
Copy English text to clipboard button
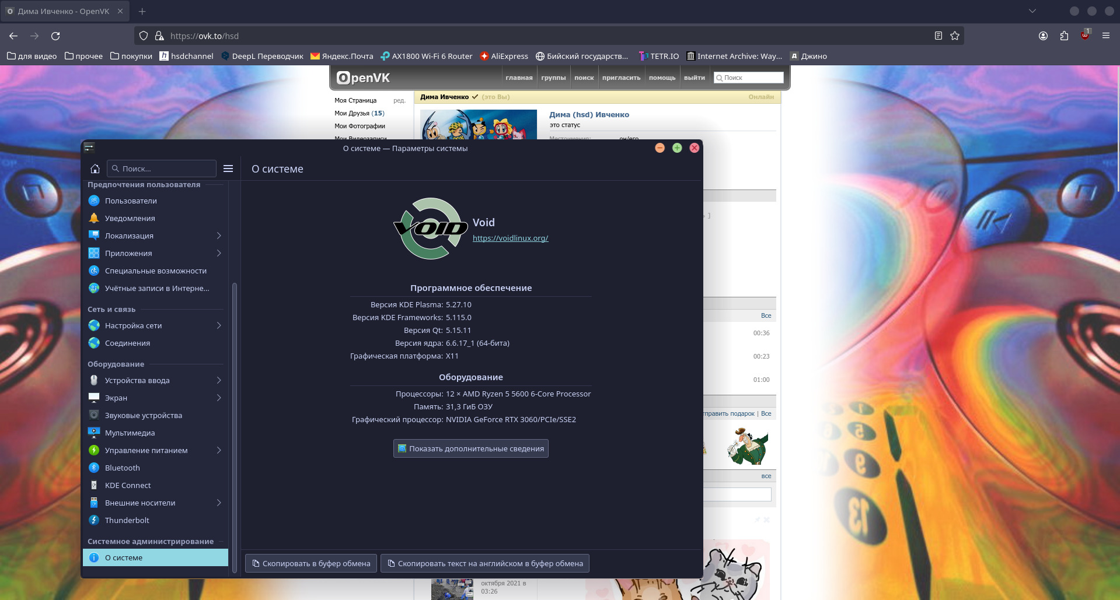[485, 563]
